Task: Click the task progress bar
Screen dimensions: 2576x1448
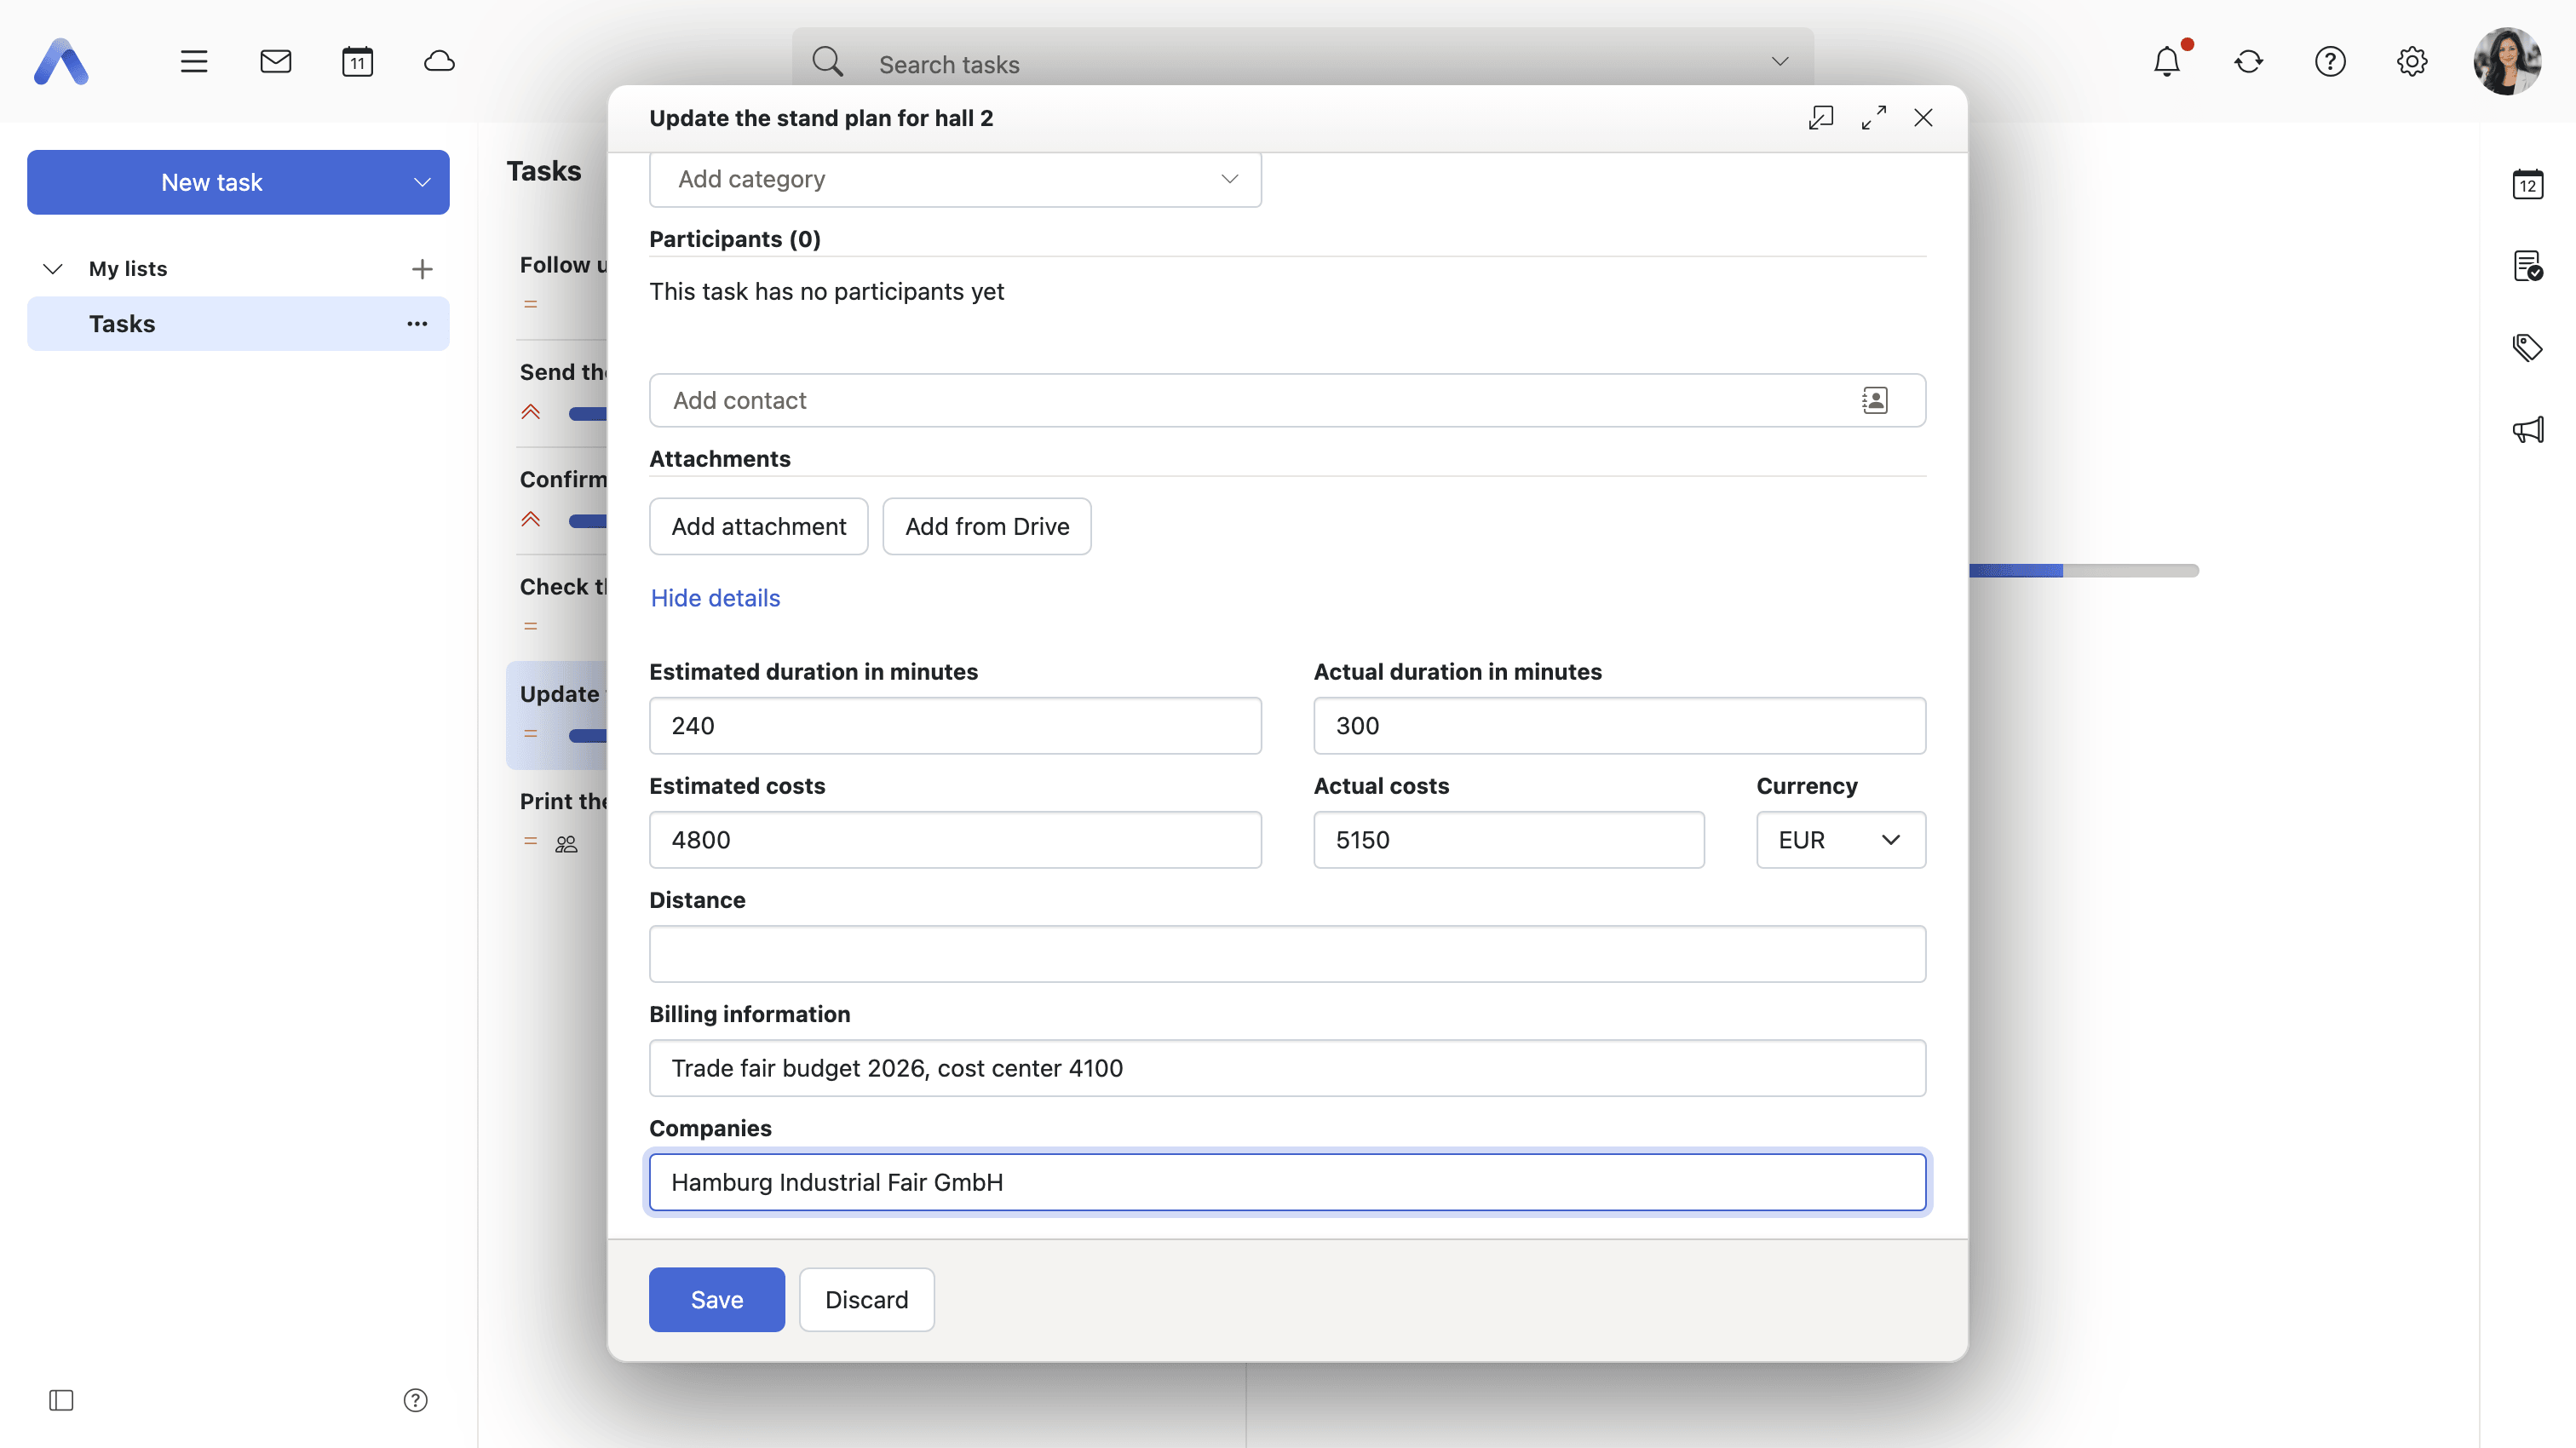Action: [x=2084, y=571]
